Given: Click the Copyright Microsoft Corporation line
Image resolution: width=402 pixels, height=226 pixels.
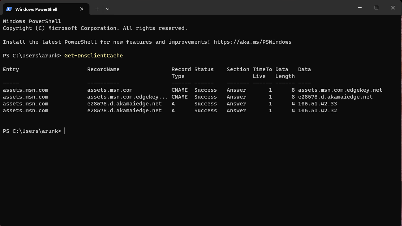Looking at the screenshot, I should (95, 28).
